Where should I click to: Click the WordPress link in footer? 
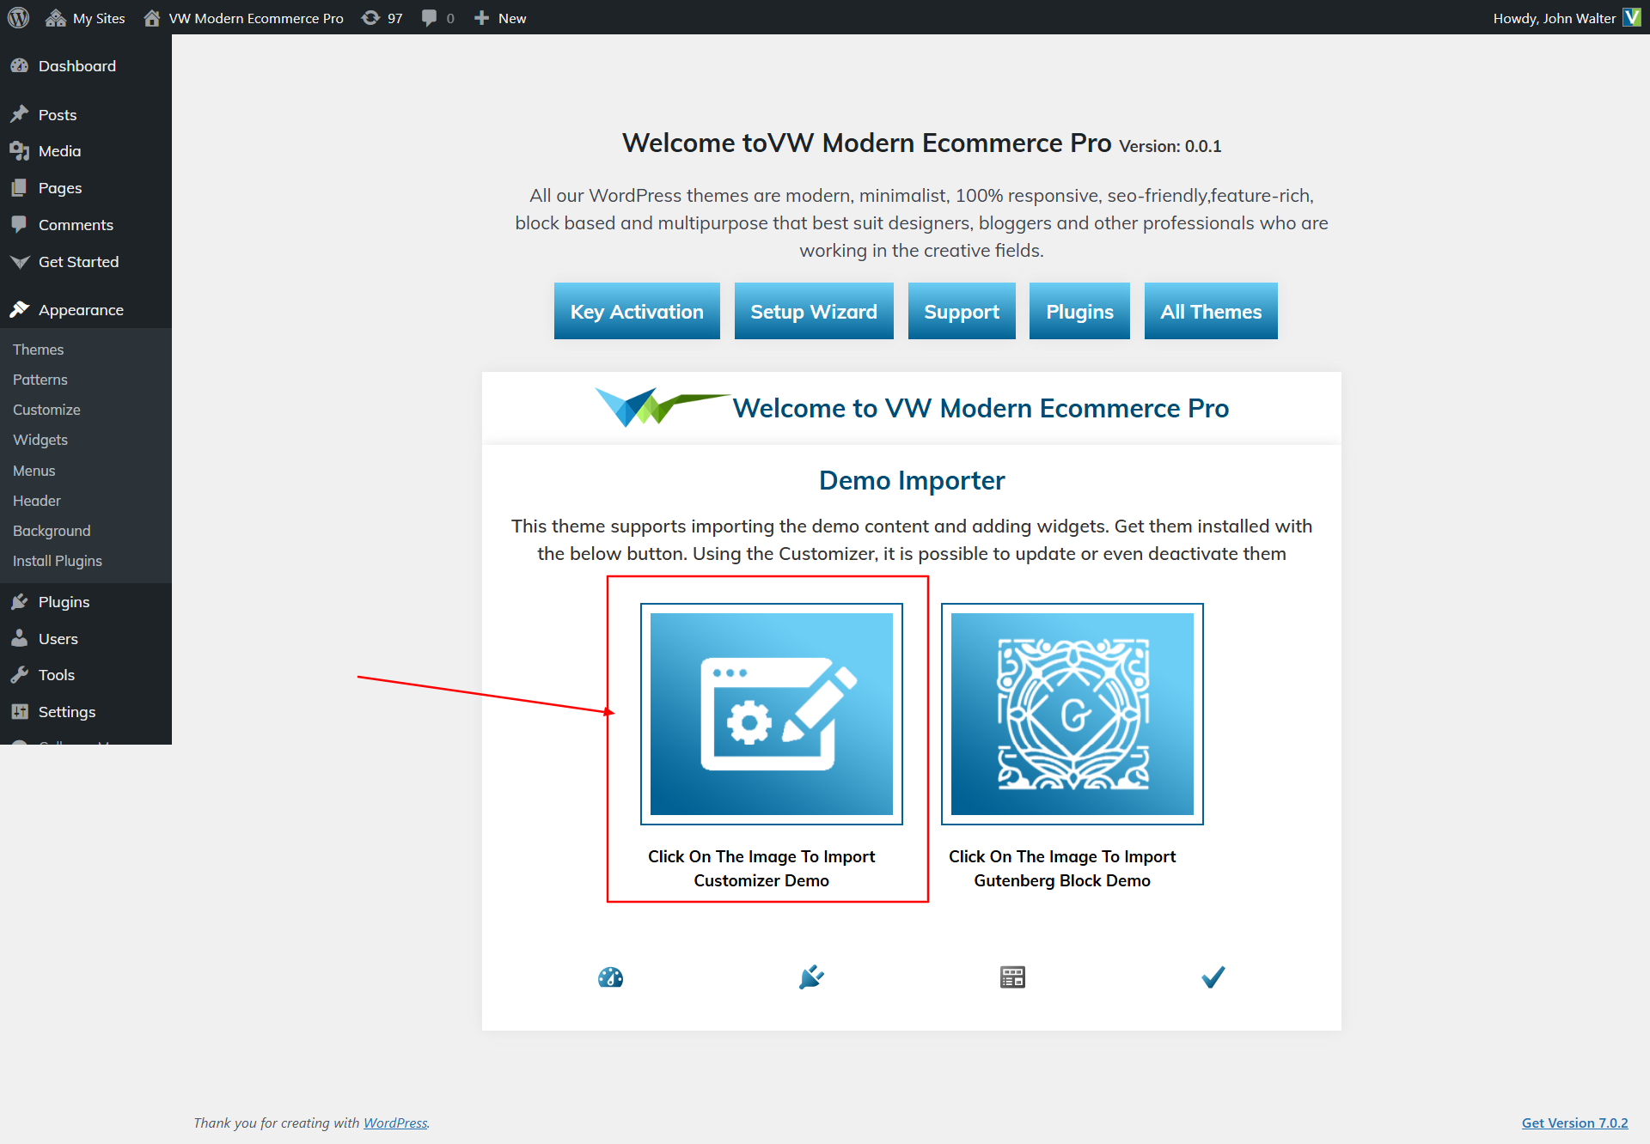pos(395,1123)
